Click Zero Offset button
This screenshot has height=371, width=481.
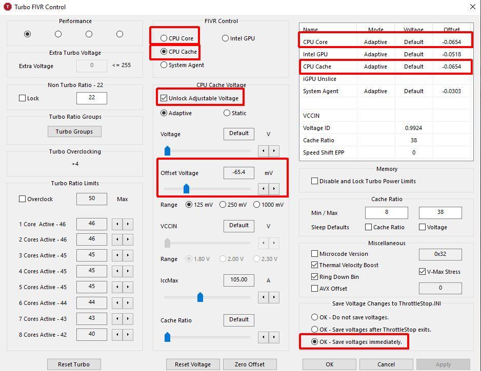[x=250, y=364]
